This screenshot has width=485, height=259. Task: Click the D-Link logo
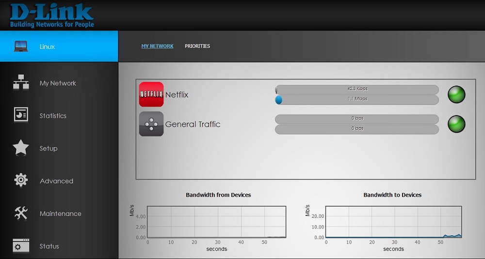click(x=52, y=15)
